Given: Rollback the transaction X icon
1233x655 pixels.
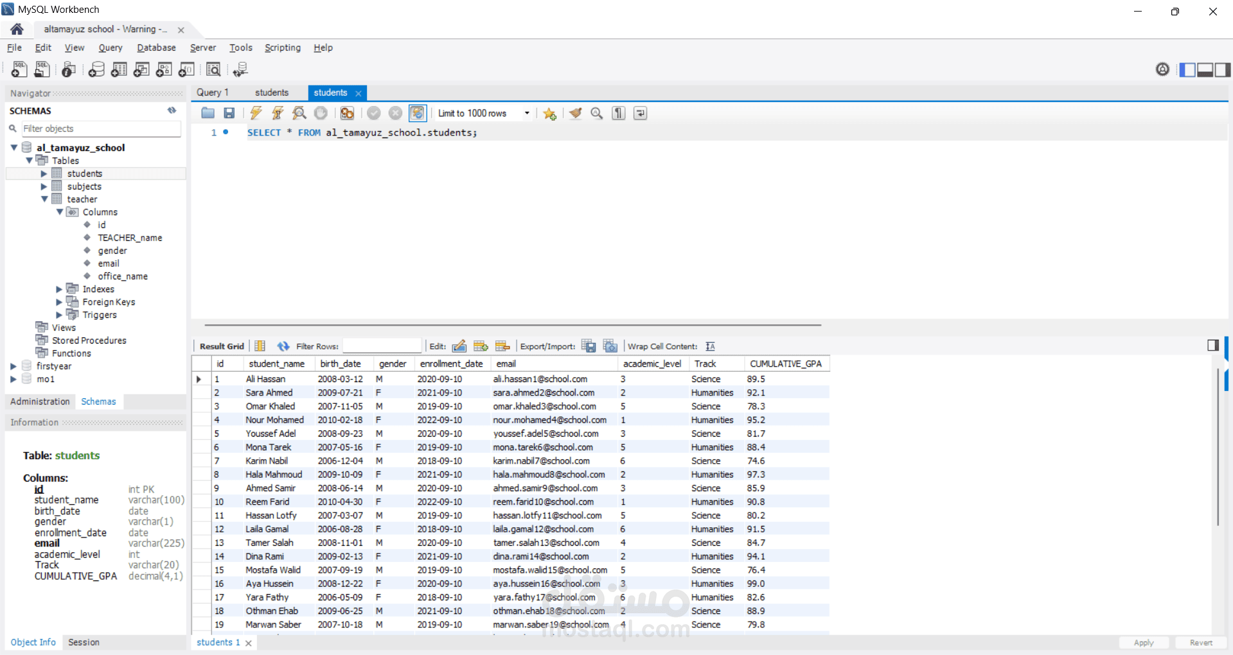Looking at the screenshot, I should pos(396,113).
